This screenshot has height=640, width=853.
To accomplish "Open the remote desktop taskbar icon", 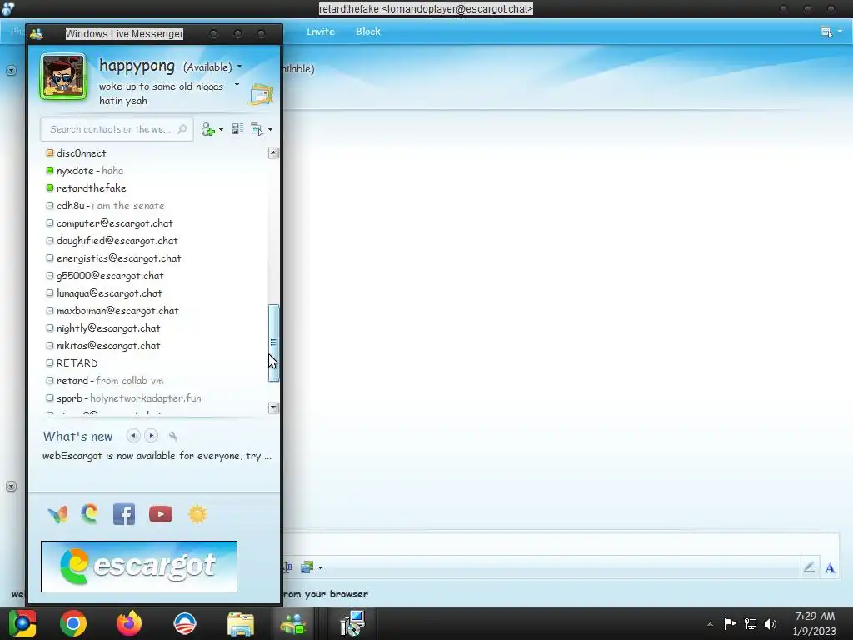I will (x=352, y=623).
